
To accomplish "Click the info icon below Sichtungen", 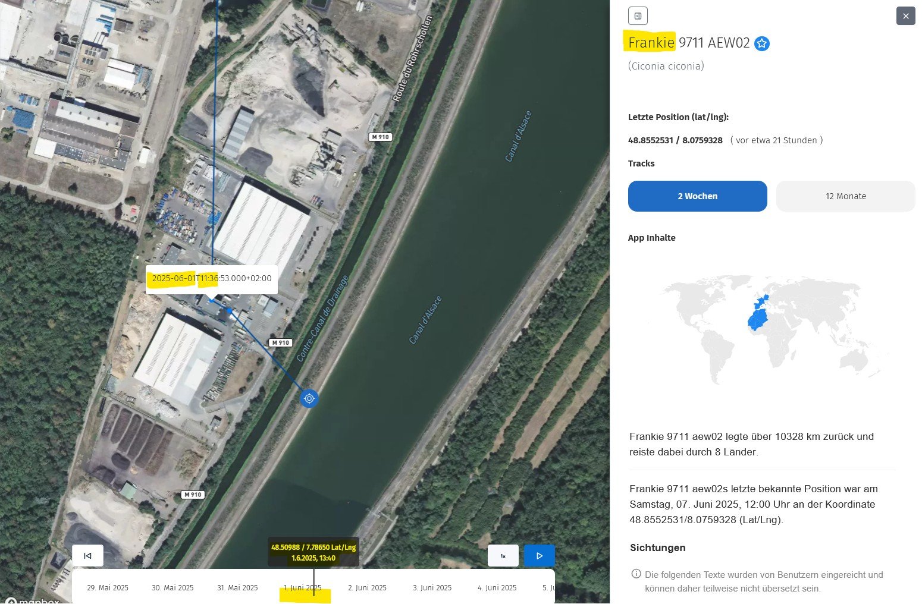I will click(x=636, y=574).
